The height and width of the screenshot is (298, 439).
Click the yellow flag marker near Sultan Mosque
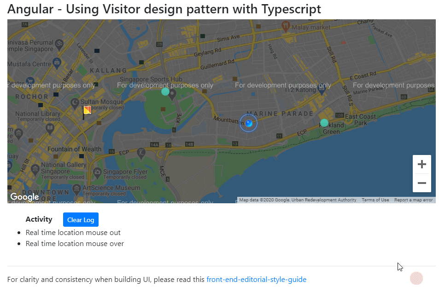point(87,112)
